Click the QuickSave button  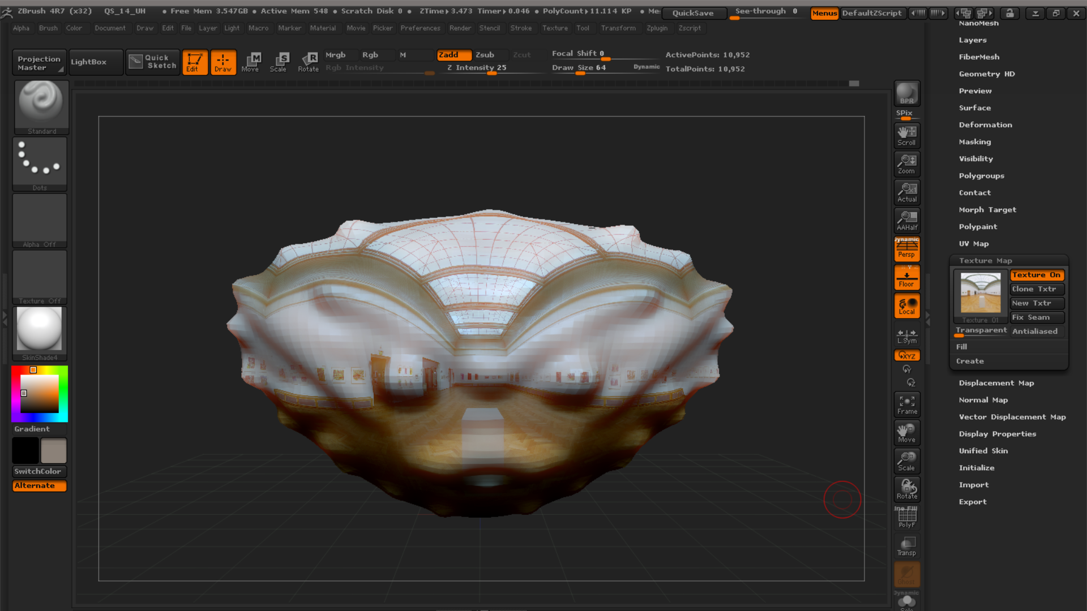[x=694, y=13]
